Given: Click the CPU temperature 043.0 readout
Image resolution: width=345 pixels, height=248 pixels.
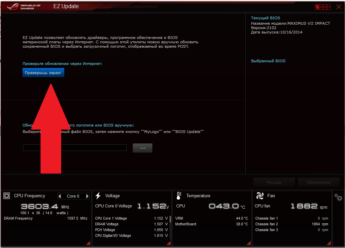Looking at the screenshot, I should point(227,206).
